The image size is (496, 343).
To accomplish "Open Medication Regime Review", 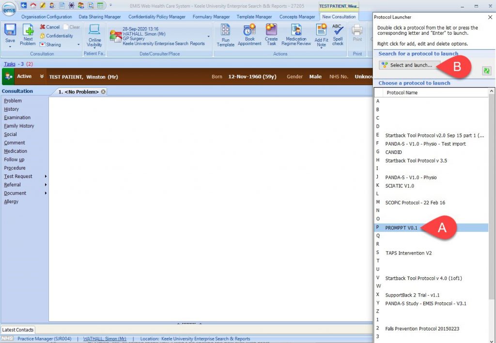I will (x=296, y=35).
